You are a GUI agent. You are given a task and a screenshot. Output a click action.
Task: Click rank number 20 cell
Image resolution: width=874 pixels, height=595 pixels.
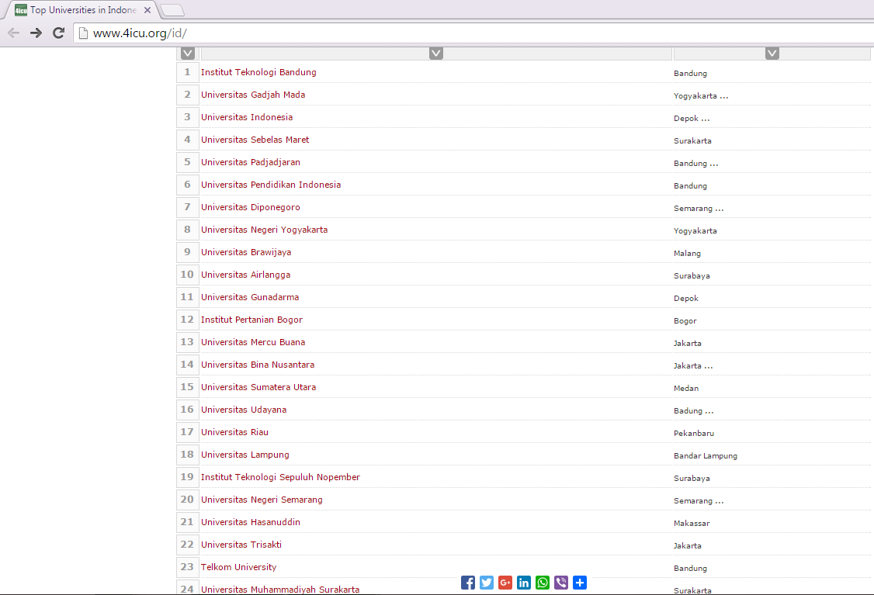click(x=187, y=500)
